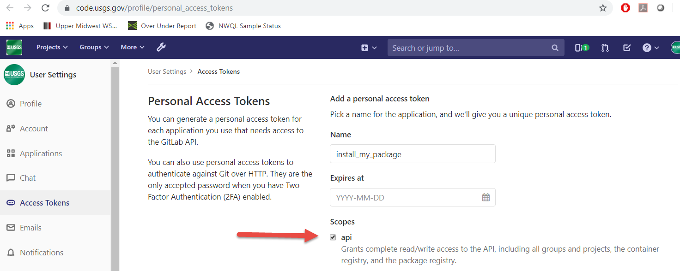Open Emails settings in sidebar
680x271 pixels.
point(30,228)
